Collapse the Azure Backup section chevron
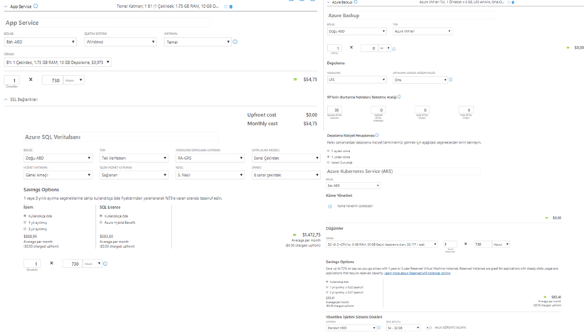This screenshot has height=332, width=586. tap(329, 2)
